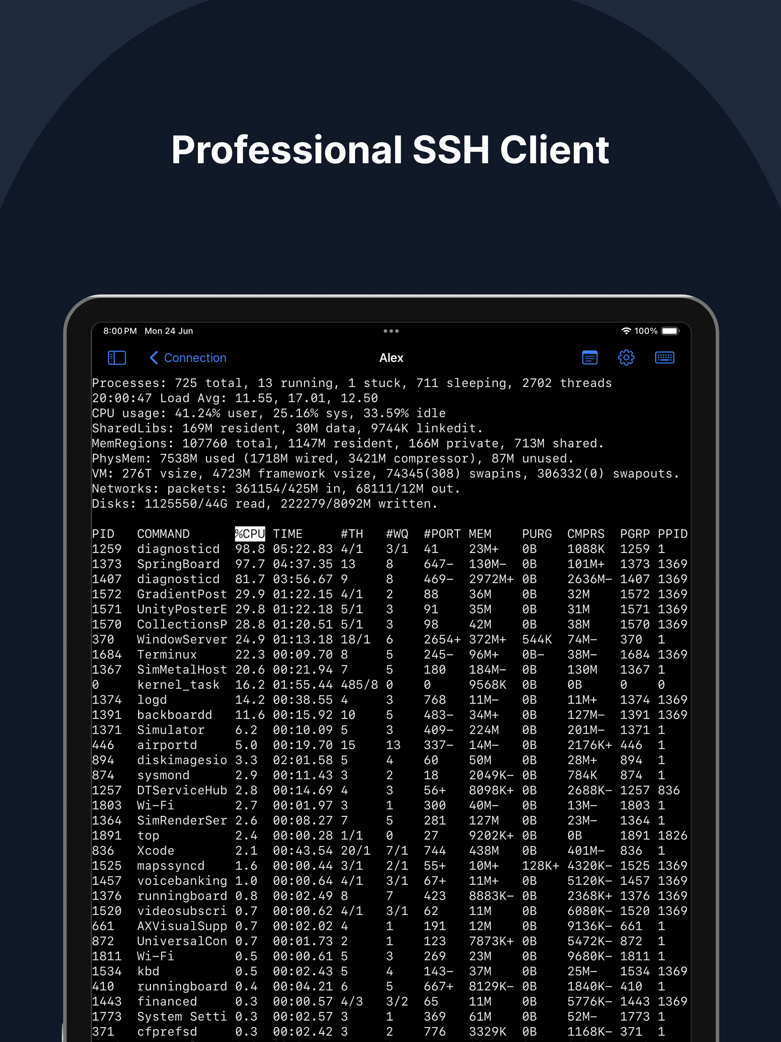Select the CollectionsP process name
781x1042 pixels.
click(x=182, y=624)
